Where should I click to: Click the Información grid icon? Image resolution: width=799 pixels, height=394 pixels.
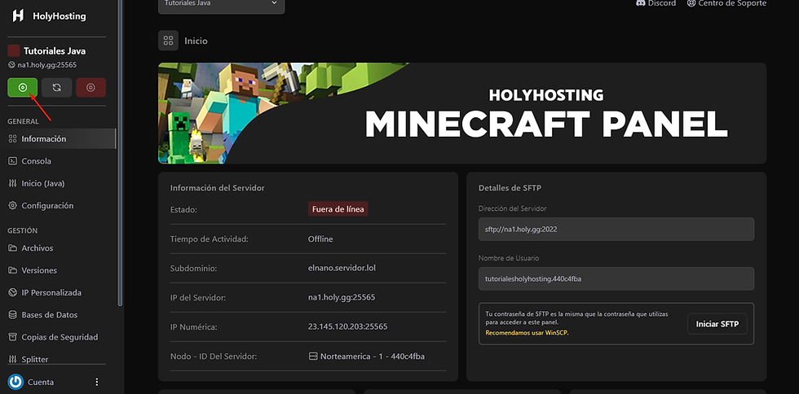click(x=13, y=138)
